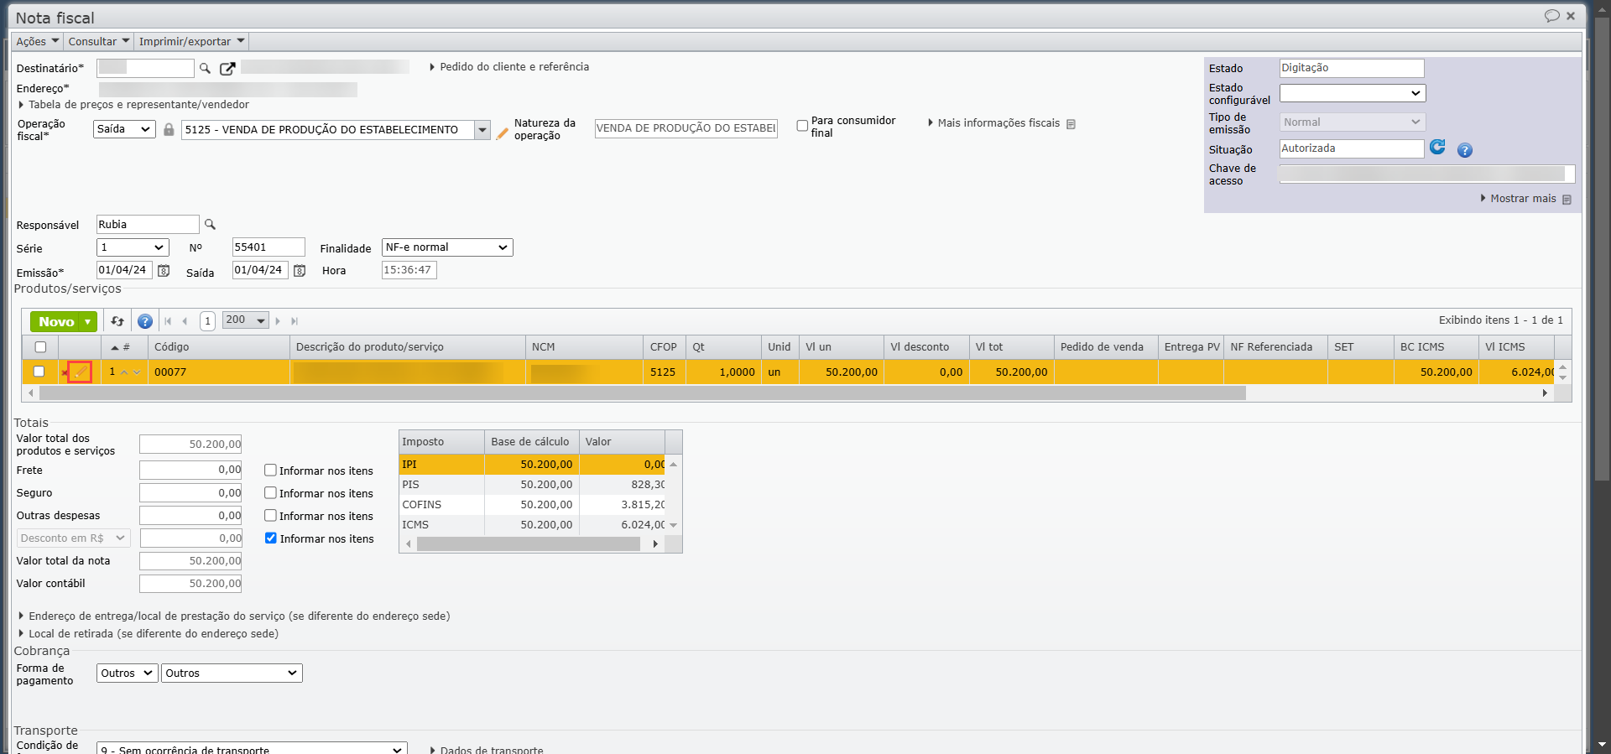Image resolution: width=1611 pixels, height=754 pixels.
Task: Open the Imprimir/exportar menu
Action: coord(191,41)
